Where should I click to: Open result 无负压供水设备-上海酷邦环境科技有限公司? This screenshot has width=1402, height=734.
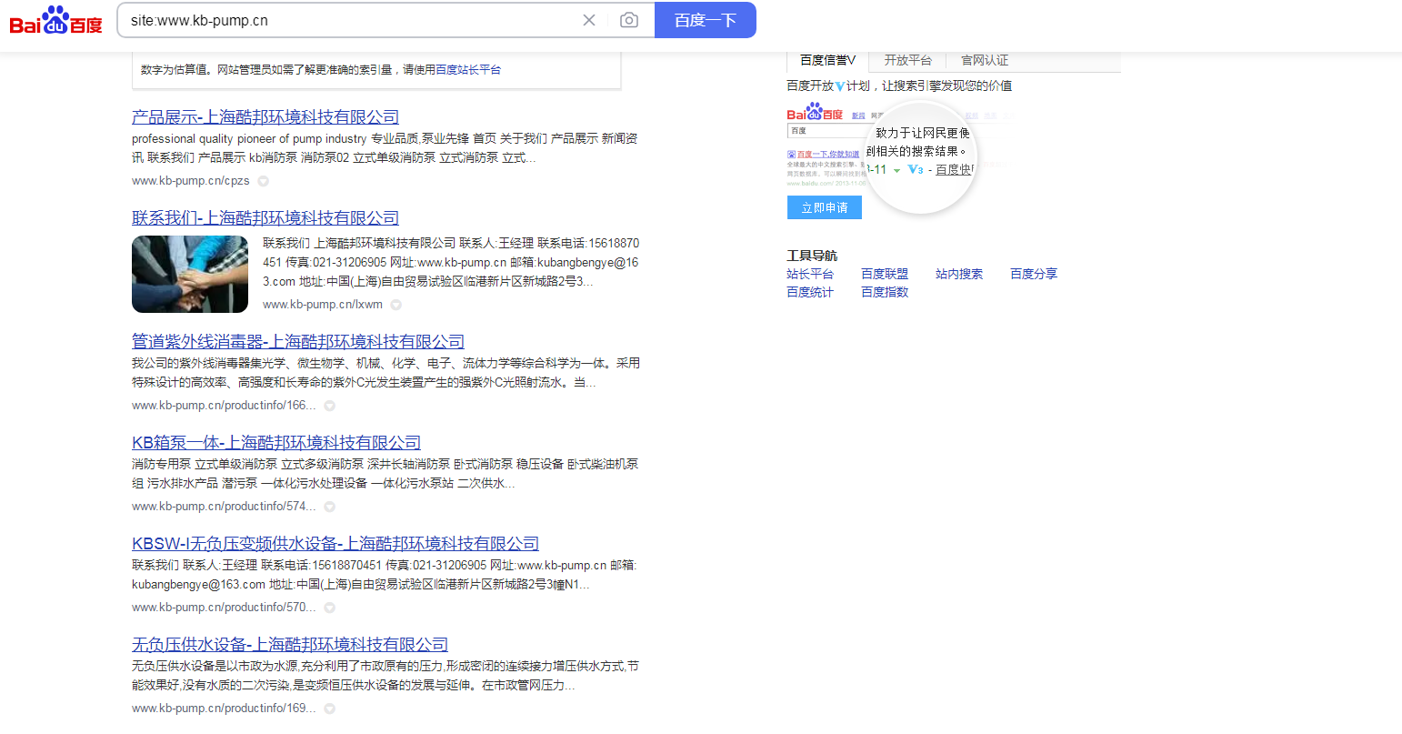pyautogui.click(x=290, y=645)
